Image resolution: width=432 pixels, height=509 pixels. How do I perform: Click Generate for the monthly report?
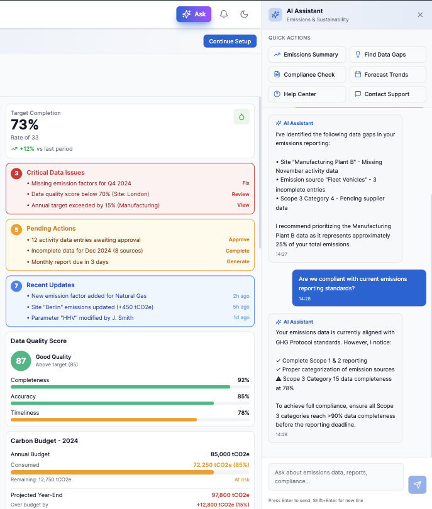[238, 261]
